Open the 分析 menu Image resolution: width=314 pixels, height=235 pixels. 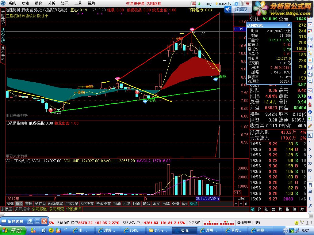(52, 3)
